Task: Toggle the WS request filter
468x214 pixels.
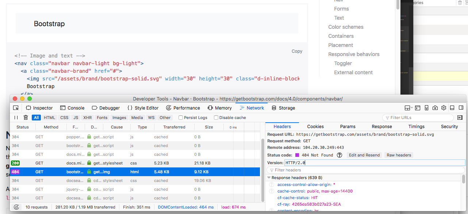Action: click(151, 118)
